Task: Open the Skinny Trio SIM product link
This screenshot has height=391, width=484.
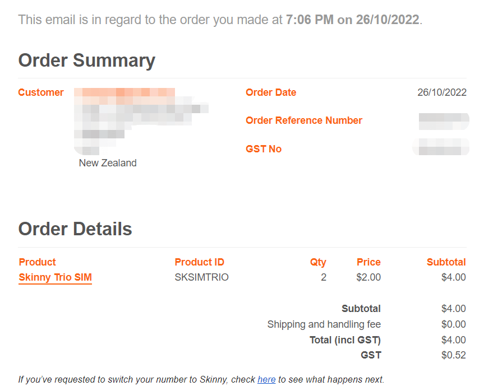Action: pyautogui.click(x=56, y=277)
